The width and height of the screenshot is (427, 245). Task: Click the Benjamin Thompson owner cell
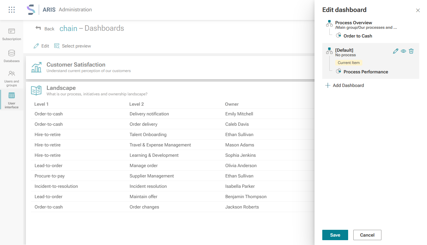click(246, 197)
